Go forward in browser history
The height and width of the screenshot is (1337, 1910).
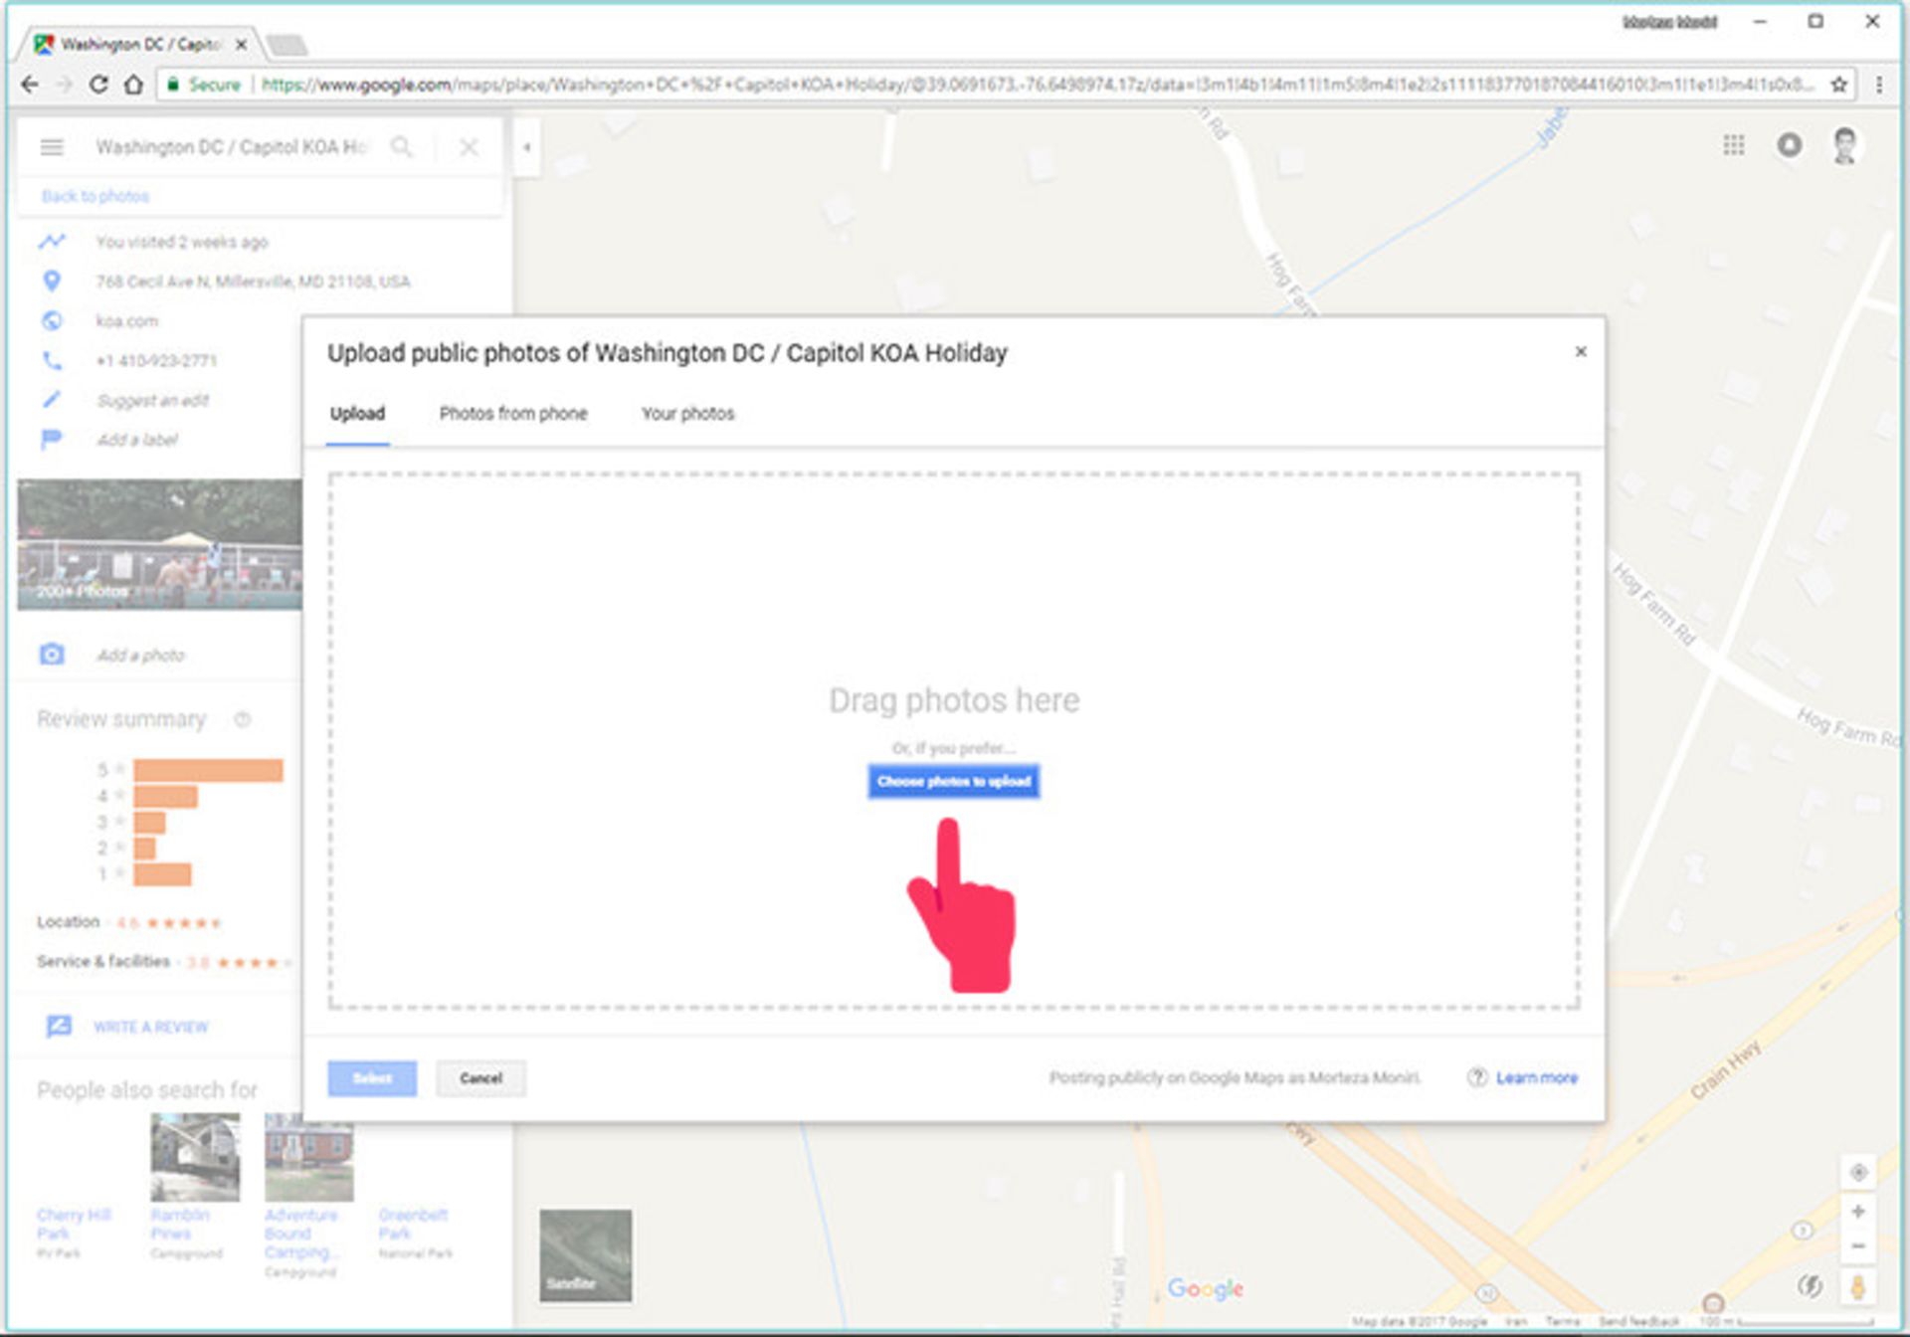click(64, 86)
